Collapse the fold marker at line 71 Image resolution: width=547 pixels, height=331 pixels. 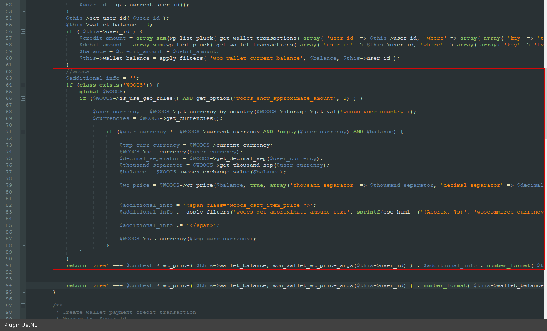pyautogui.click(x=23, y=132)
